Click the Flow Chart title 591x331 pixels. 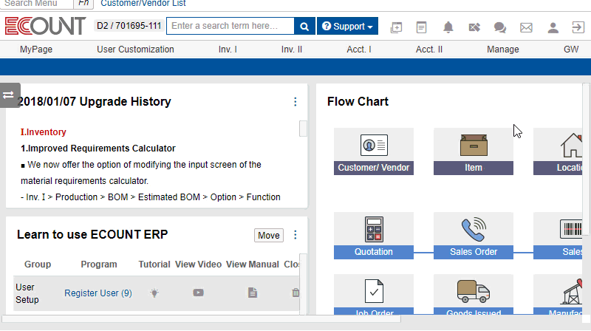pyautogui.click(x=358, y=101)
